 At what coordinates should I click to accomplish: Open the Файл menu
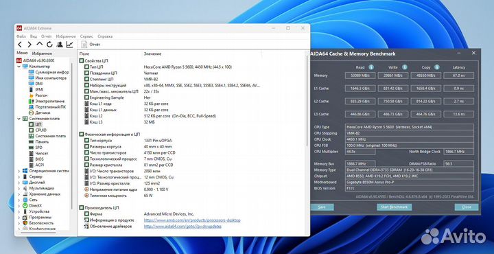tap(21, 36)
